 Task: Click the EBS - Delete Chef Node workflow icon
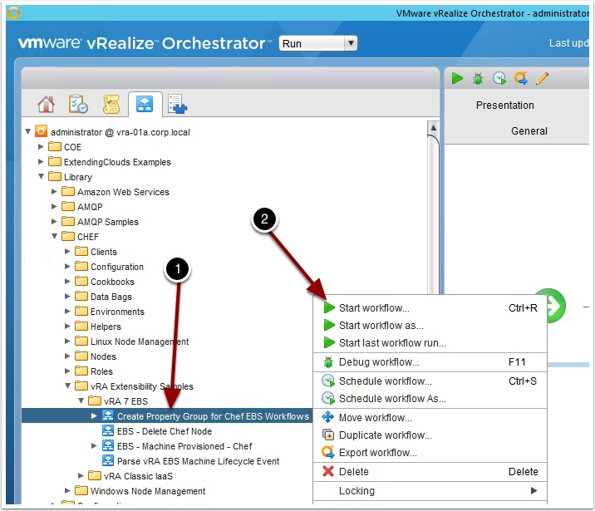click(x=108, y=431)
